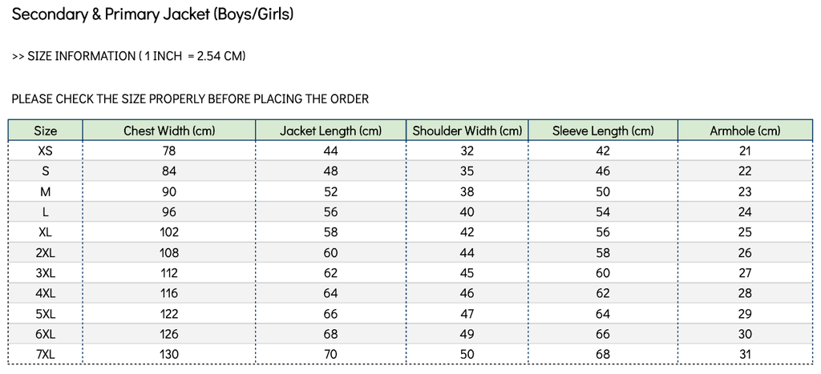Click the chest width value 130
Screen dimensions: 821x374
coord(169,354)
